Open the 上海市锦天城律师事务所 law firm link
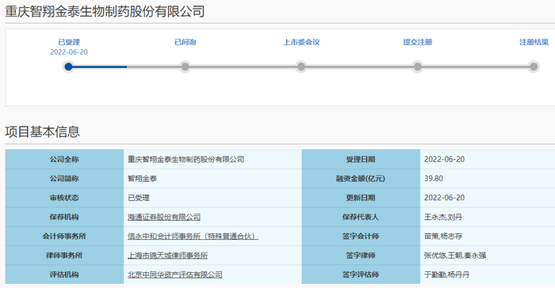This screenshot has height=288, width=555. pyautogui.click(x=168, y=255)
